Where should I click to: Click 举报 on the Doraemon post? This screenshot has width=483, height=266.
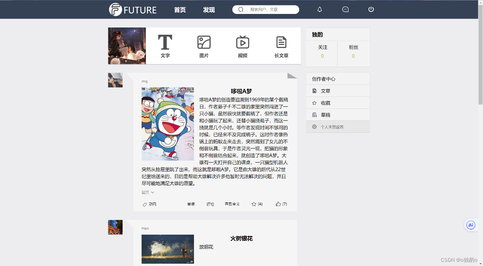click(x=191, y=204)
